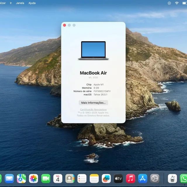Open the Janela menu
Viewport: 187px width, 187px height.
coord(20,3)
